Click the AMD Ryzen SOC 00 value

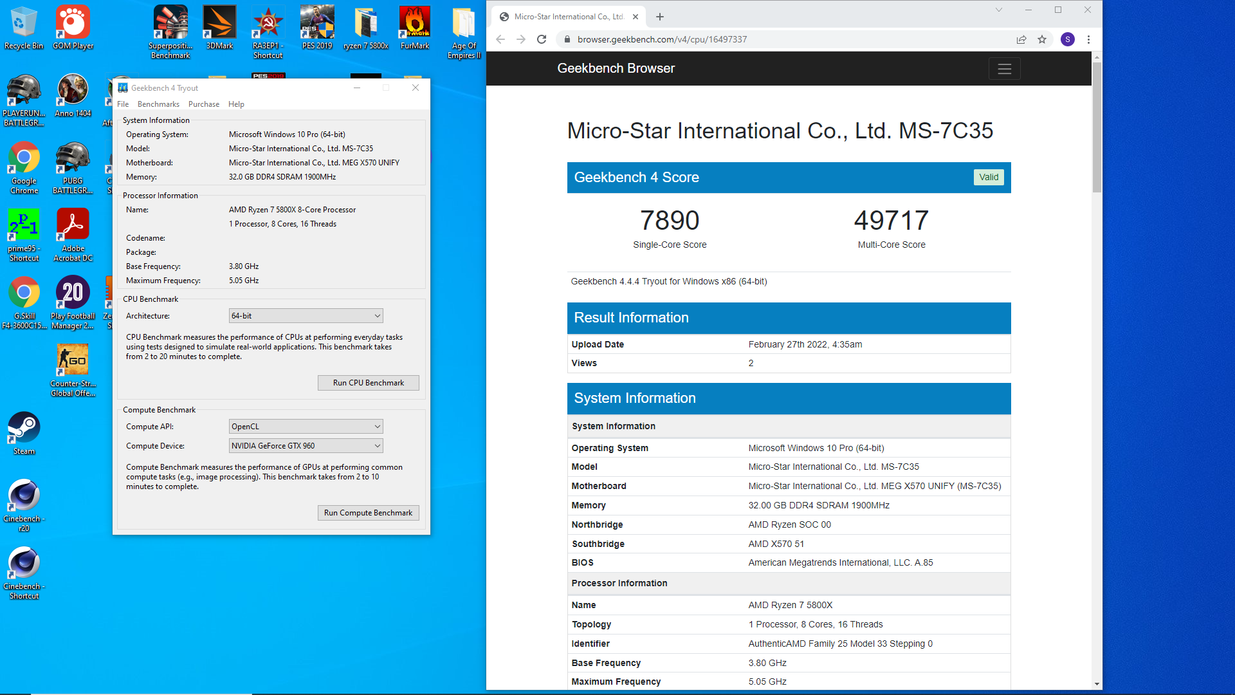[x=790, y=525]
